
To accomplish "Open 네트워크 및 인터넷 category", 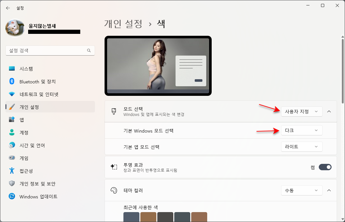I will click(50, 94).
